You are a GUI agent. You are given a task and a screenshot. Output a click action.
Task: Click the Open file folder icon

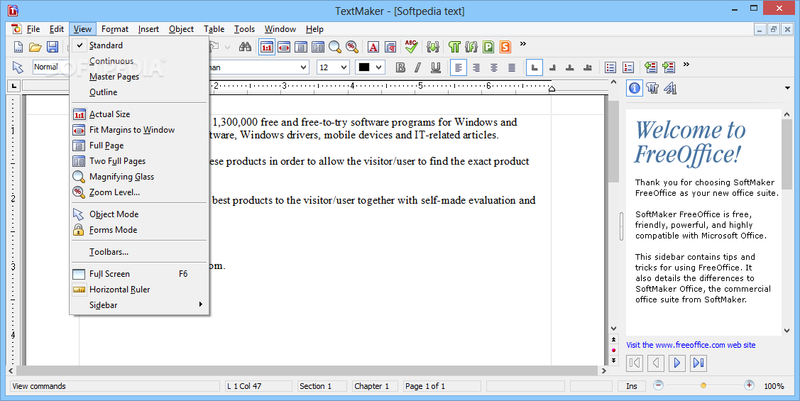35,48
